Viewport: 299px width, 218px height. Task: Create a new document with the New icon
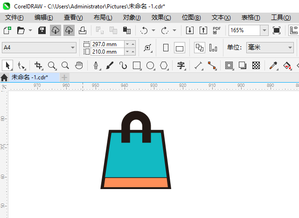coord(7,30)
